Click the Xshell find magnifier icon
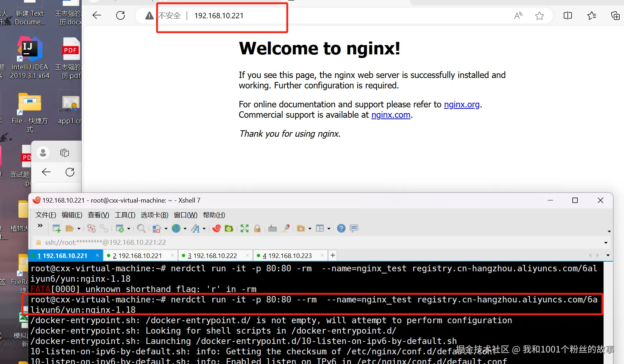 pyautogui.click(x=141, y=228)
